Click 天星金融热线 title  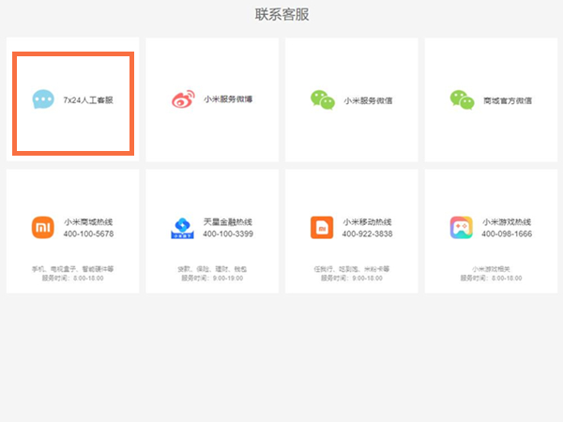(x=228, y=221)
